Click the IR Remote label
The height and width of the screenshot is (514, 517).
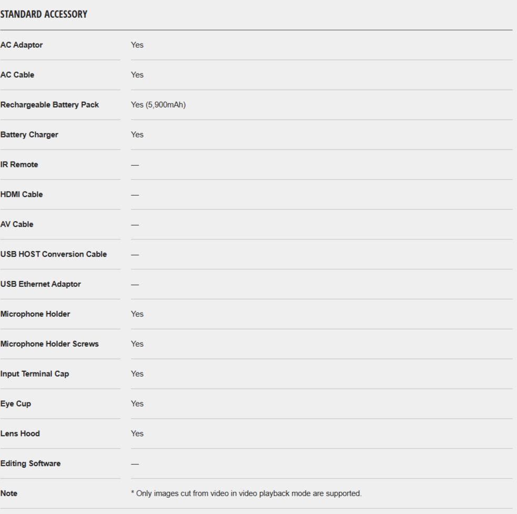coord(19,164)
